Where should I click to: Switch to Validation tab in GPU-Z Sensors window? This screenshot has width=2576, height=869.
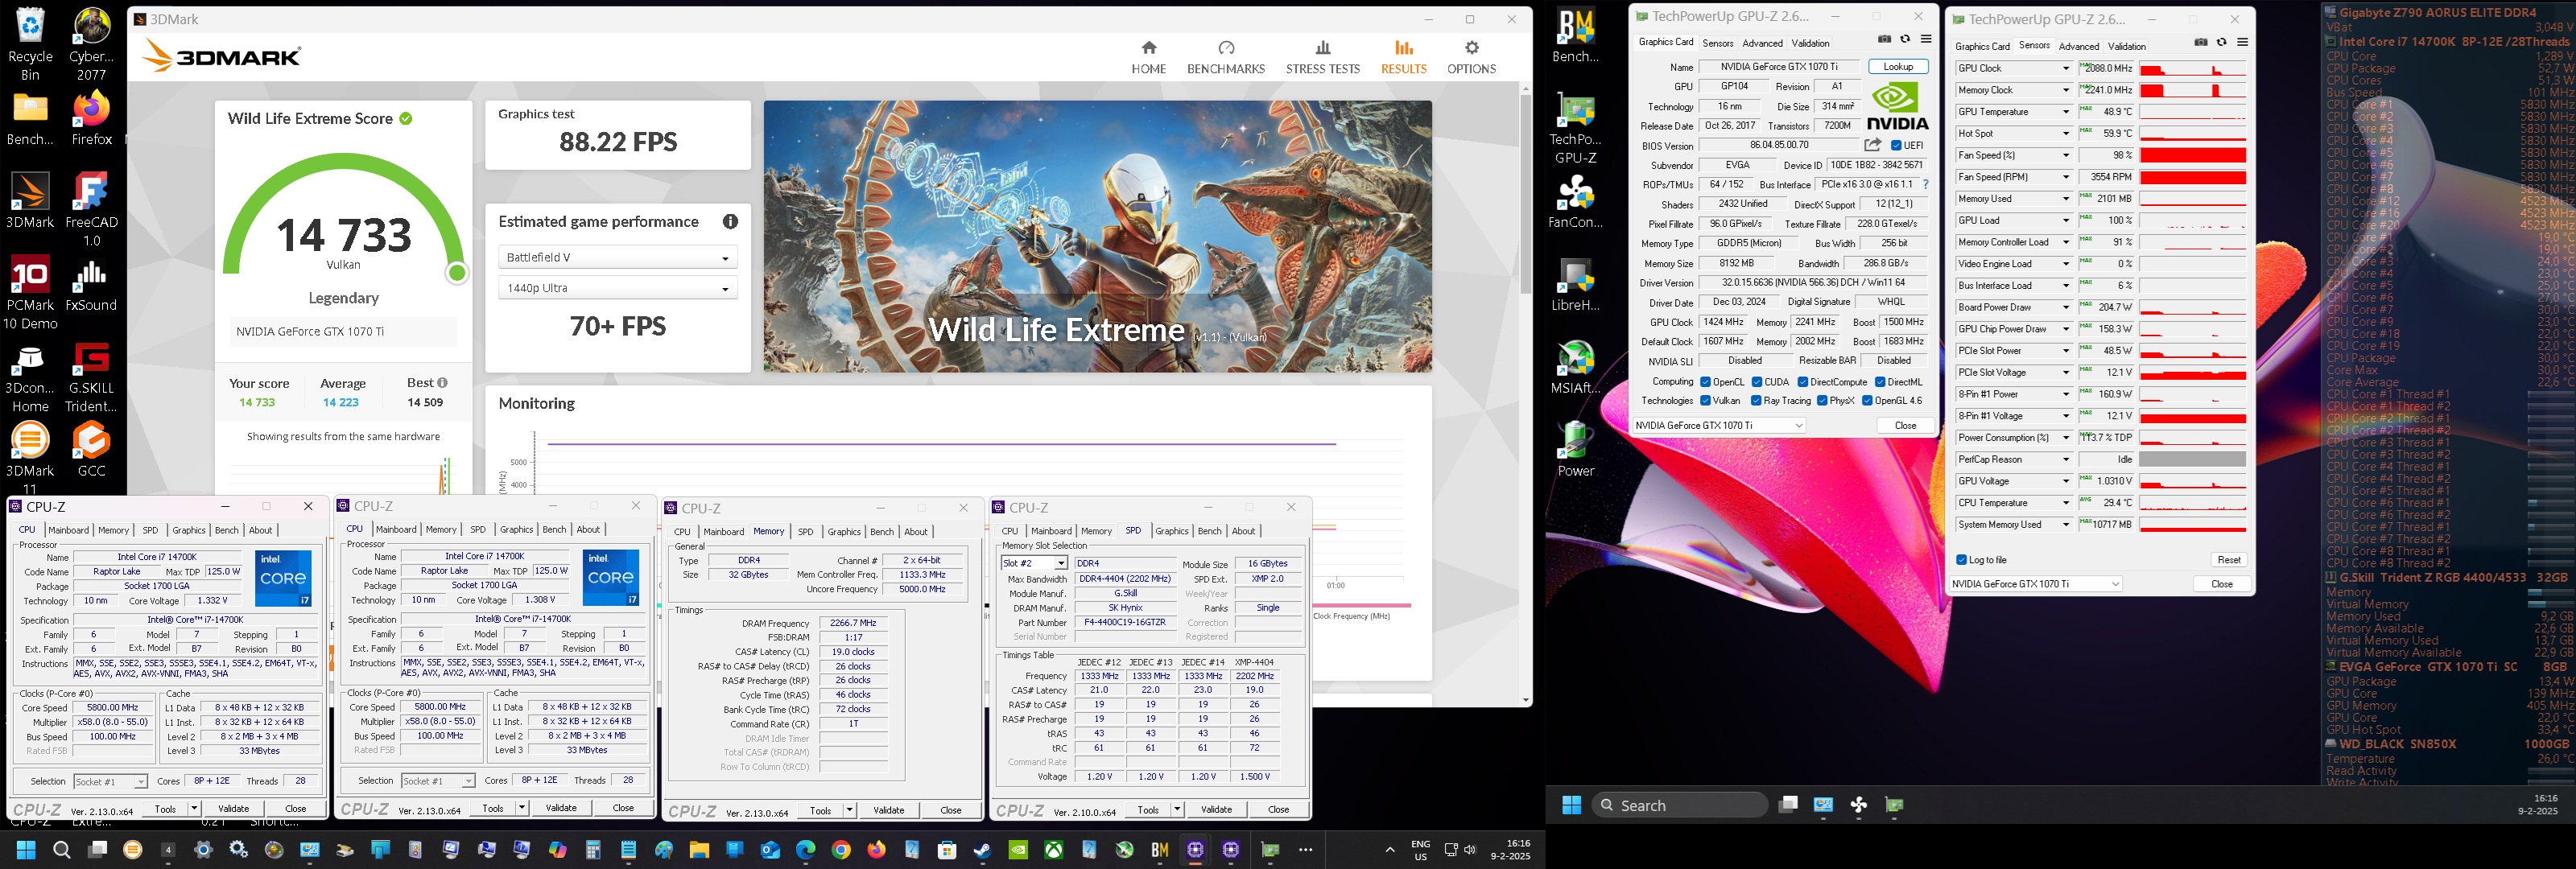coord(2127,46)
